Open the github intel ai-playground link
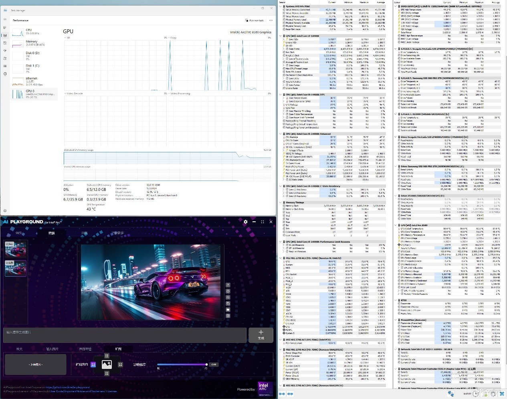Viewport: 507px width, 399px height. [68, 387]
